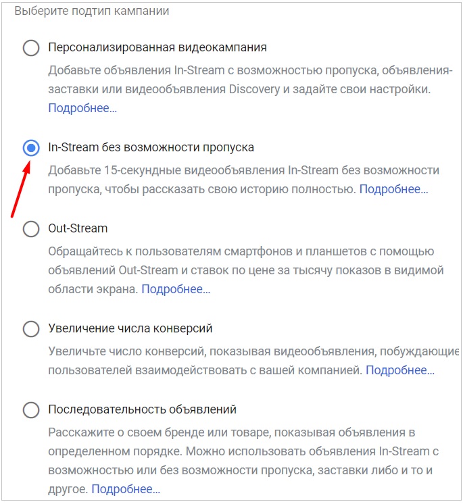Click the description starting 'Увеличьте число конверсий'
The image size is (463, 504).
[x=253, y=361]
